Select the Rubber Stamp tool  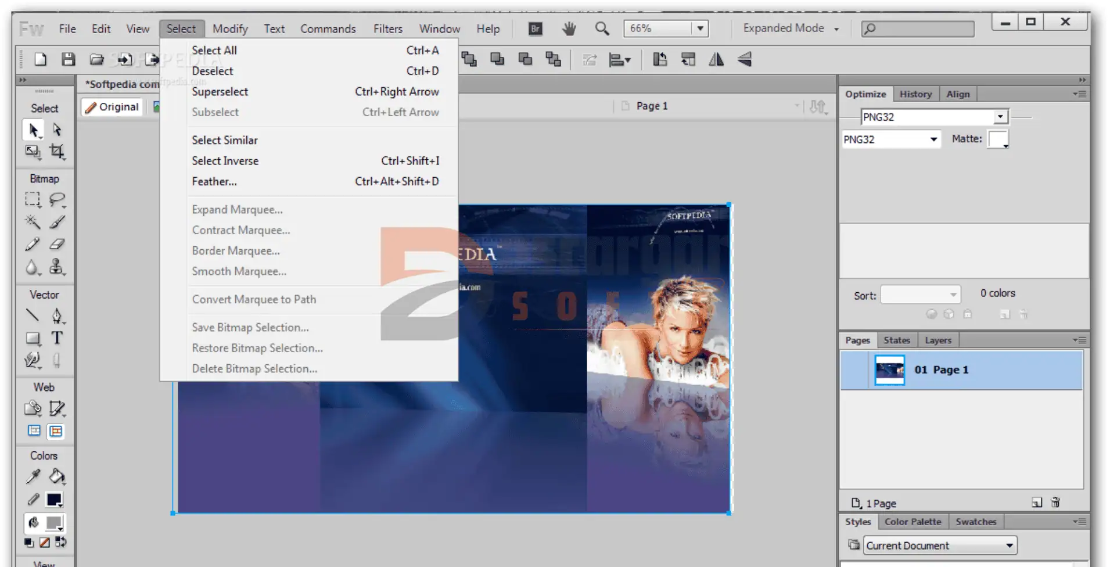57,267
